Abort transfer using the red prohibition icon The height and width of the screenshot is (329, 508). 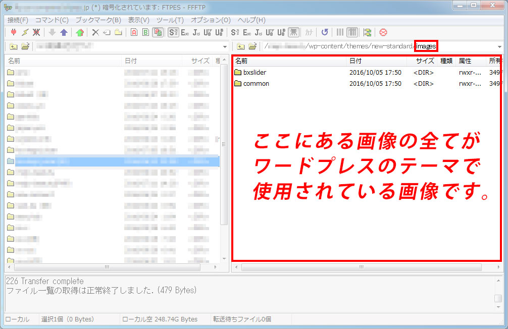(383, 32)
